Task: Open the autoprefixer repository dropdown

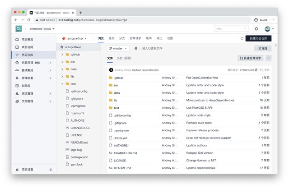Action: pos(74,38)
